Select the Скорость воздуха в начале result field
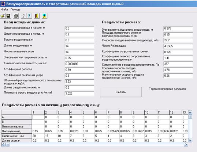 (x=178, y=40)
